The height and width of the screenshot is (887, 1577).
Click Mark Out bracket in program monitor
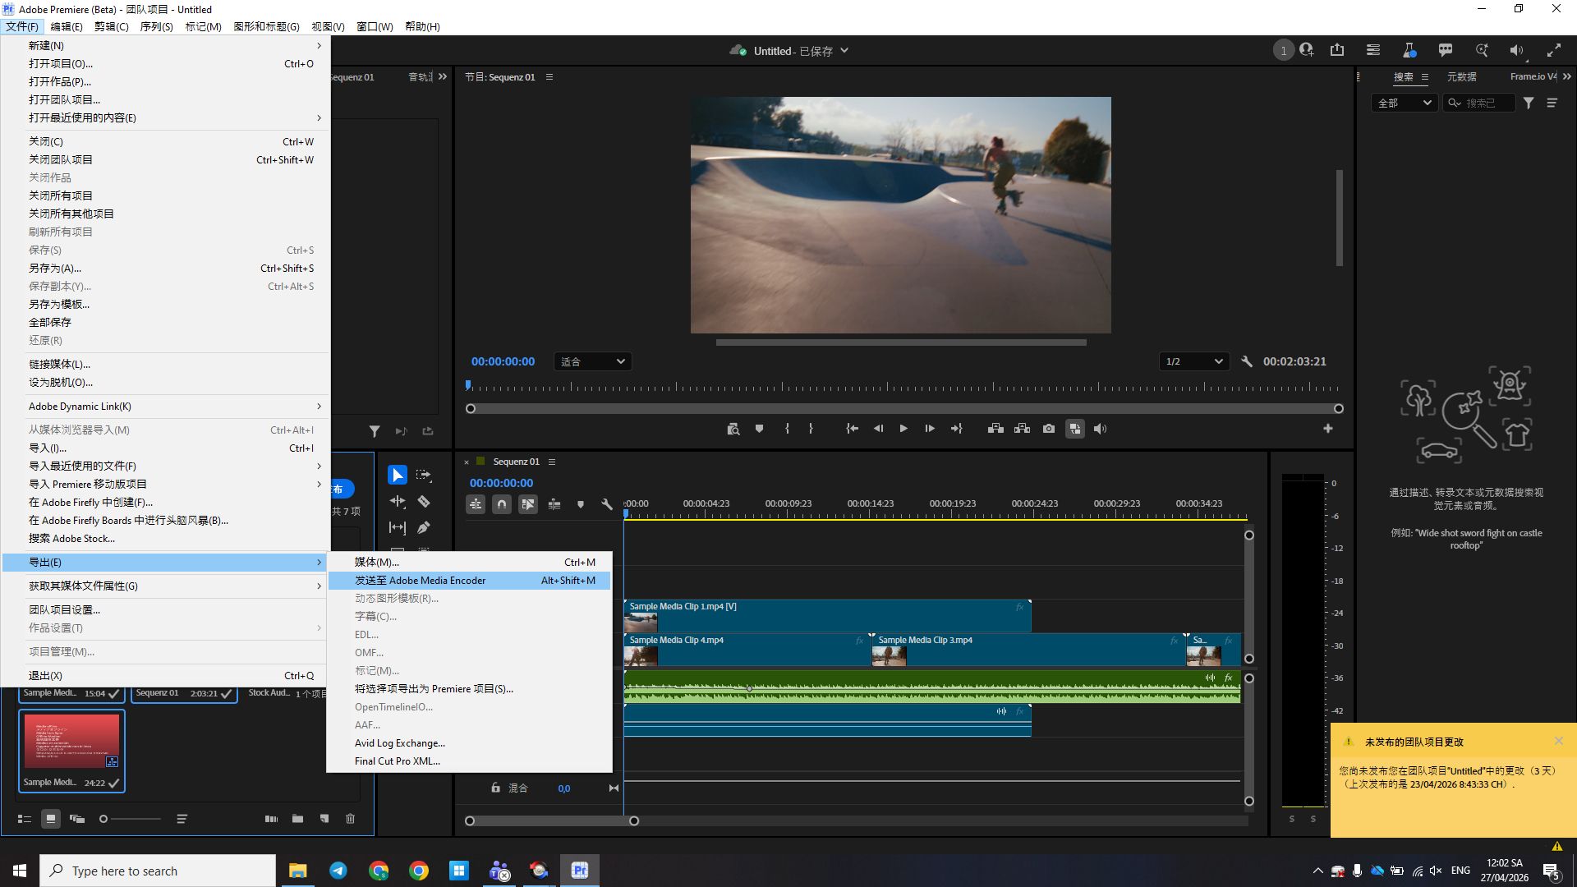click(x=811, y=429)
